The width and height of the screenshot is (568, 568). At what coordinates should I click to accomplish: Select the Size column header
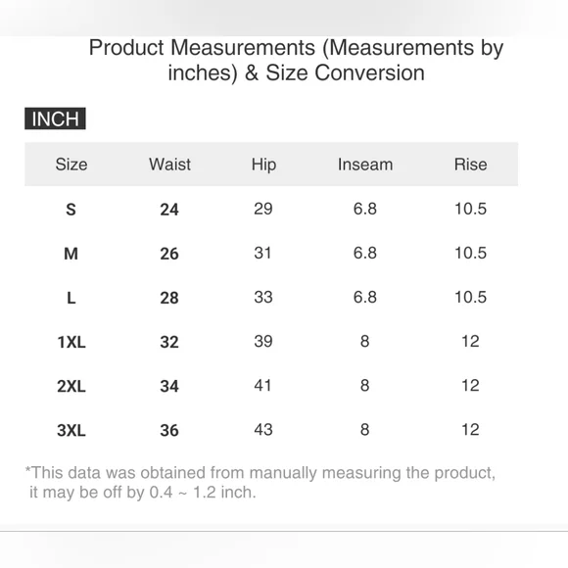(x=71, y=165)
